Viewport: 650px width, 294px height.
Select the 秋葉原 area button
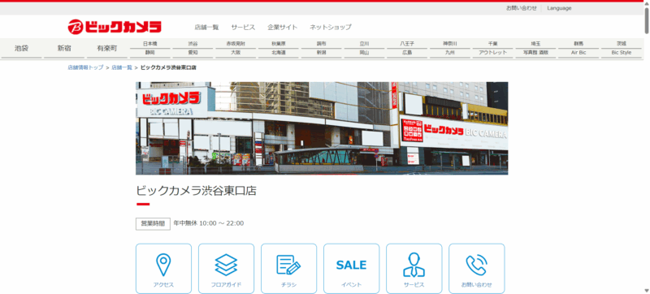point(279,44)
